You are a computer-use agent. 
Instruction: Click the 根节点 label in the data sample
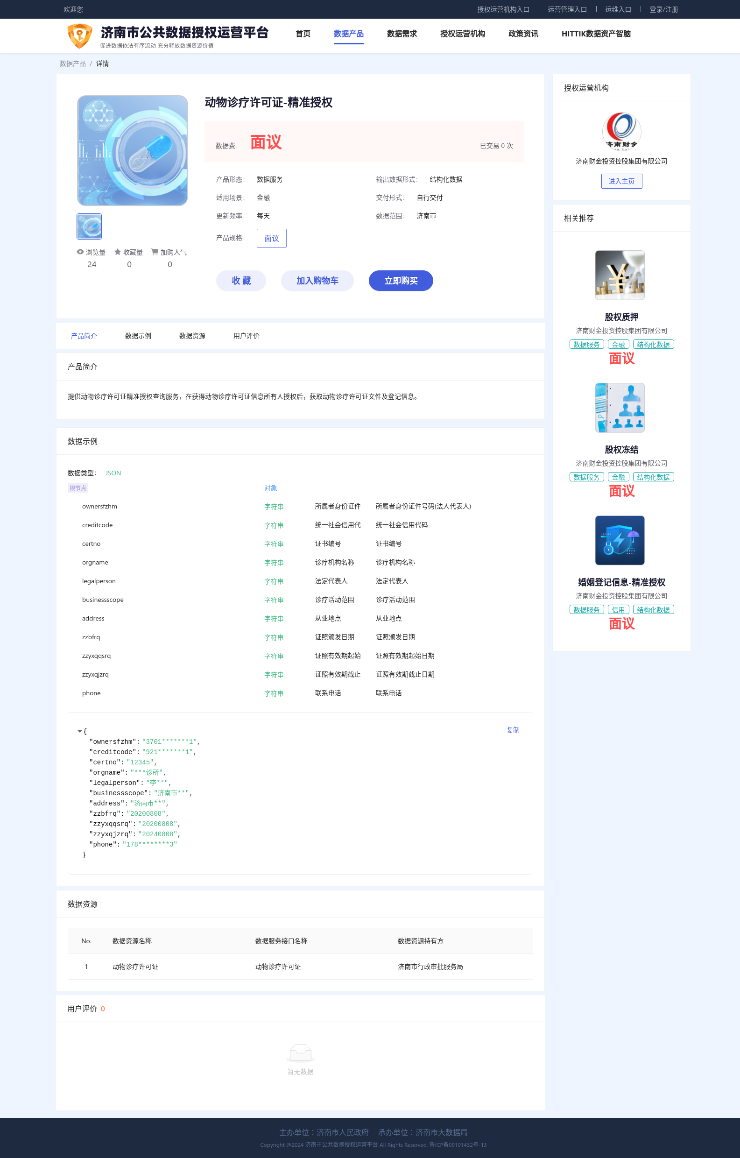(x=78, y=488)
